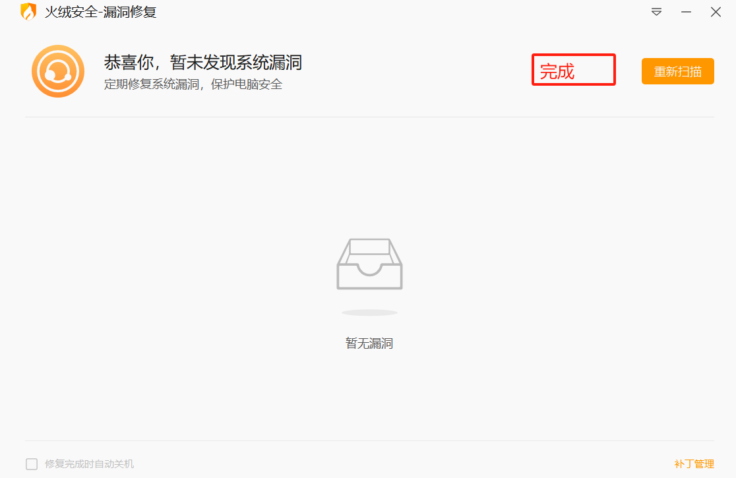Viewport: 736px width, 478px height.
Task: Click the 暂无漏洞 empty-state label
Action: click(x=369, y=344)
